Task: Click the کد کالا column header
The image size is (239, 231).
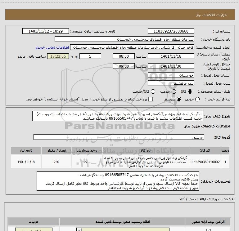Action: [x=205, y=151]
